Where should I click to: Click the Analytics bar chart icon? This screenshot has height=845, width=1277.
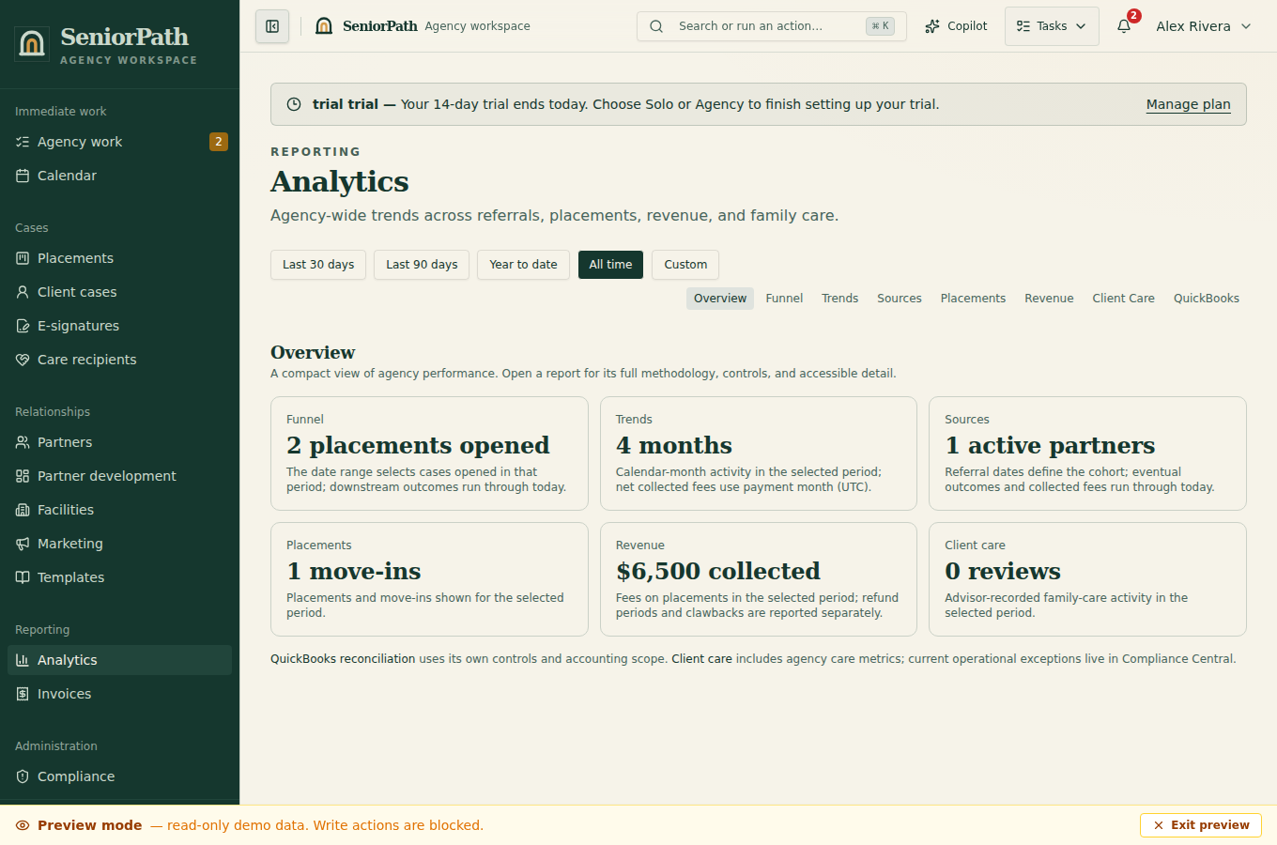[x=23, y=660]
